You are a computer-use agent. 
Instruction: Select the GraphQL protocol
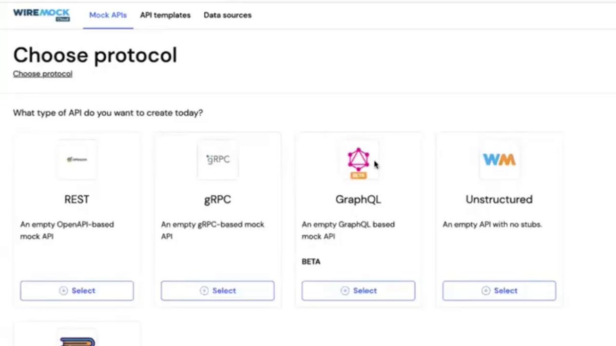point(358,291)
